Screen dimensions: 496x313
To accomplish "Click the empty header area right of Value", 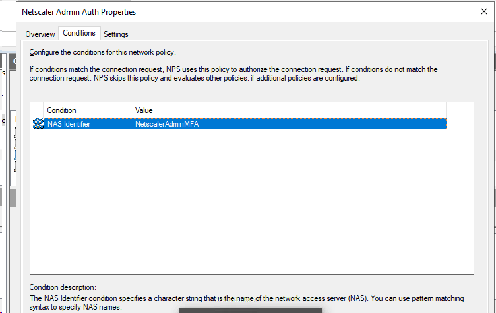I will coord(460,110).
